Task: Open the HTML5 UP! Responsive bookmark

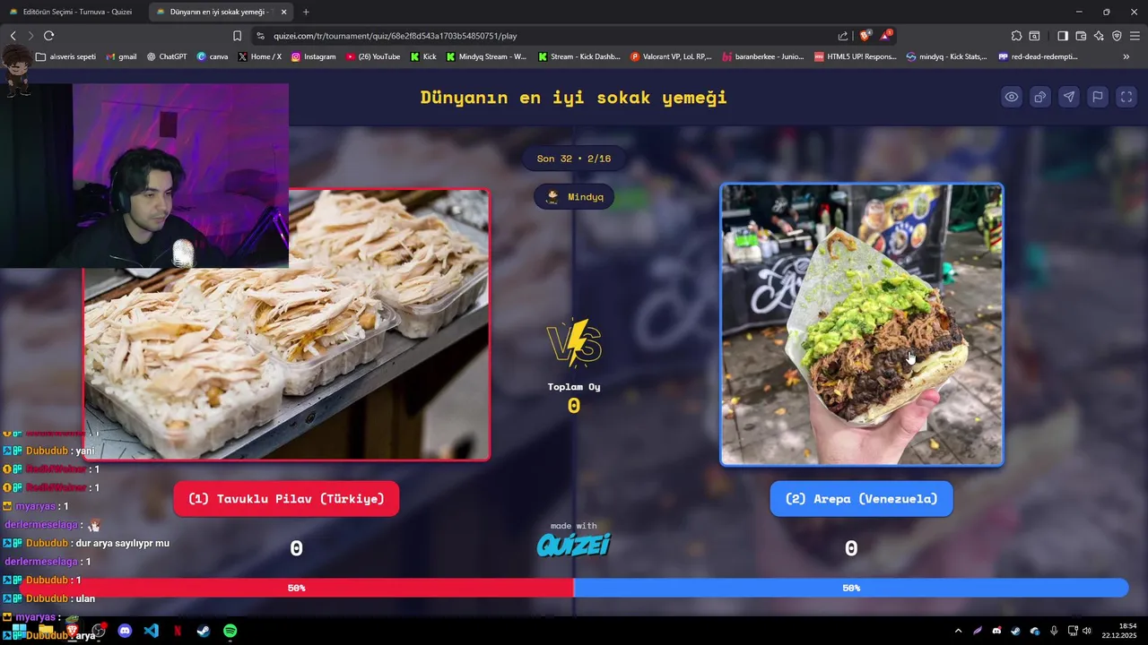Action: click(855, 56)
